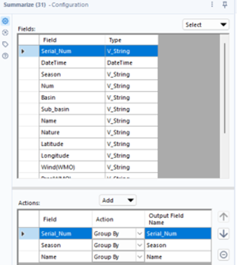Select the Wind(WMO) field row

click(88, 167)
